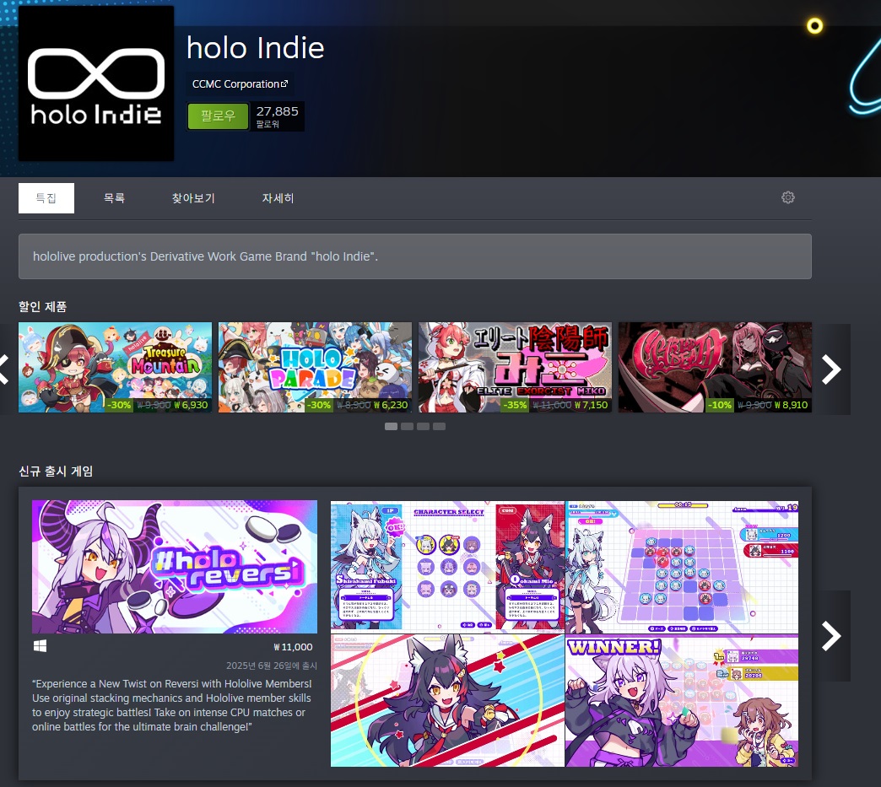This screenshot has height=787, width=881.
Task: Open the gear settings icon
Action: click(x=787, y=197)
